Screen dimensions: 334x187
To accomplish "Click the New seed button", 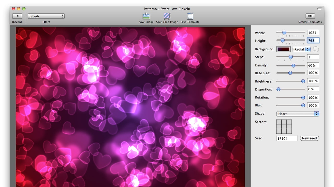I will coord(309,138).
